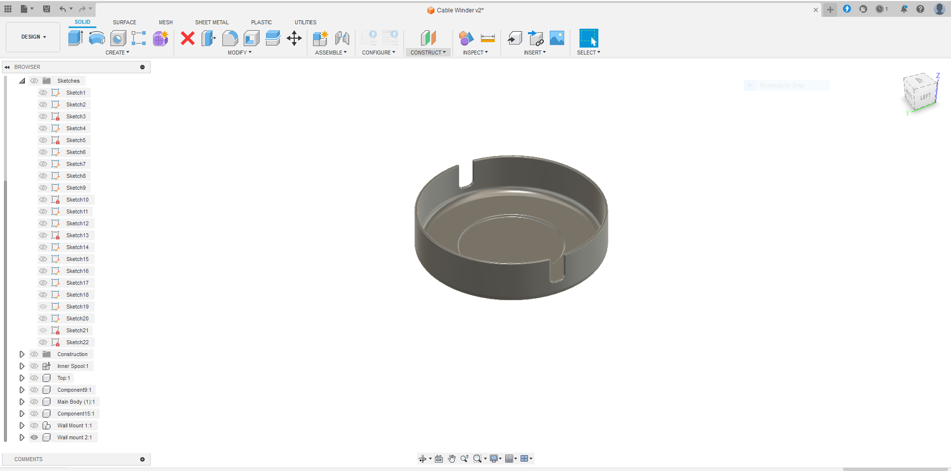Show the Inner Spool:1 component
Viewport: 951px width, 471px height.
(x=34, y=366)
